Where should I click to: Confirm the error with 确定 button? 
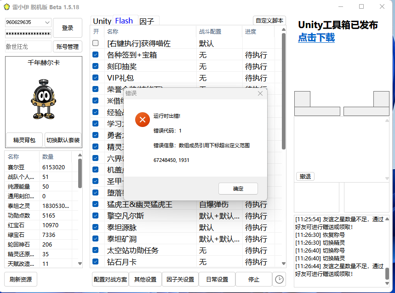tap(238, 189)
